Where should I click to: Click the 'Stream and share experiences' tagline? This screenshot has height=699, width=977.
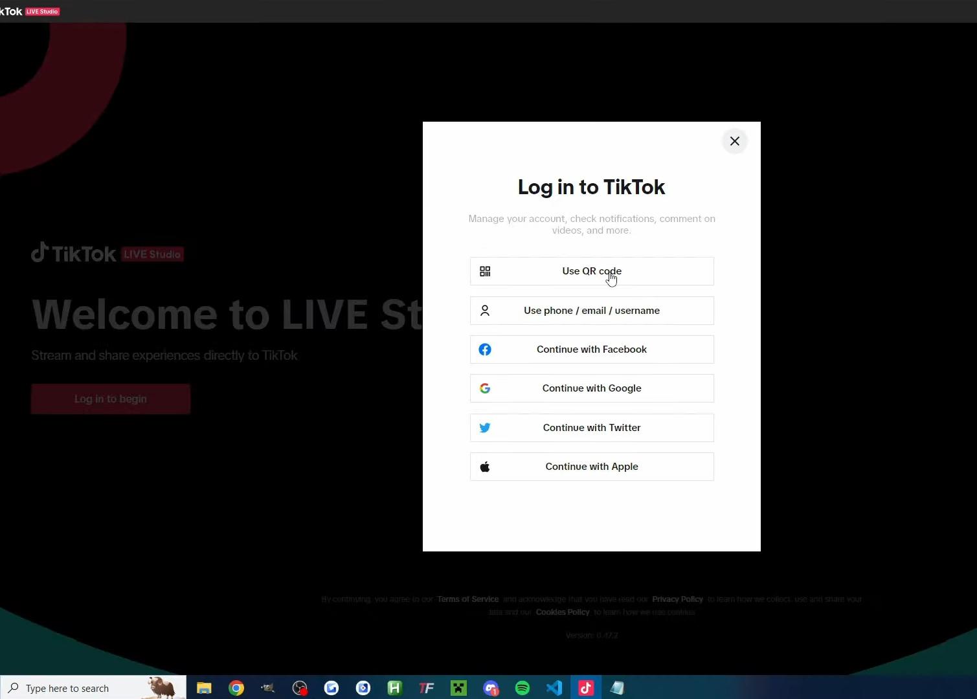pyautogui.click(x=164, y=355)
